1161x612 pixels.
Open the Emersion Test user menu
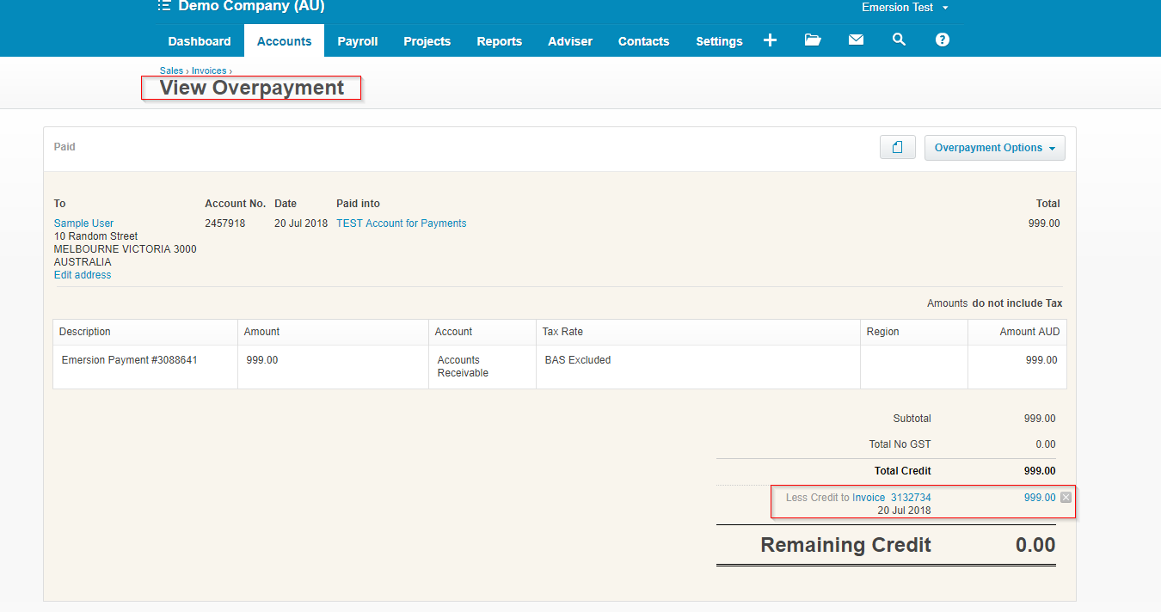coord(905,8)
